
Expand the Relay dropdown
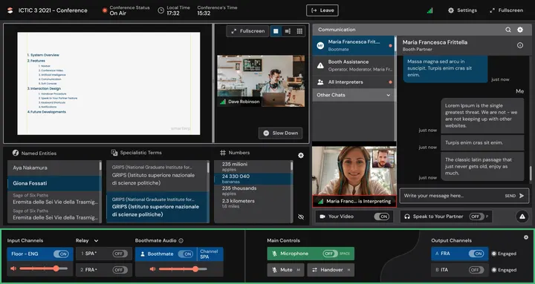tap(87, 241)
